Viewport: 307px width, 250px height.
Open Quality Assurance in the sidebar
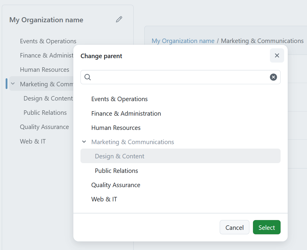click(45, 127)
